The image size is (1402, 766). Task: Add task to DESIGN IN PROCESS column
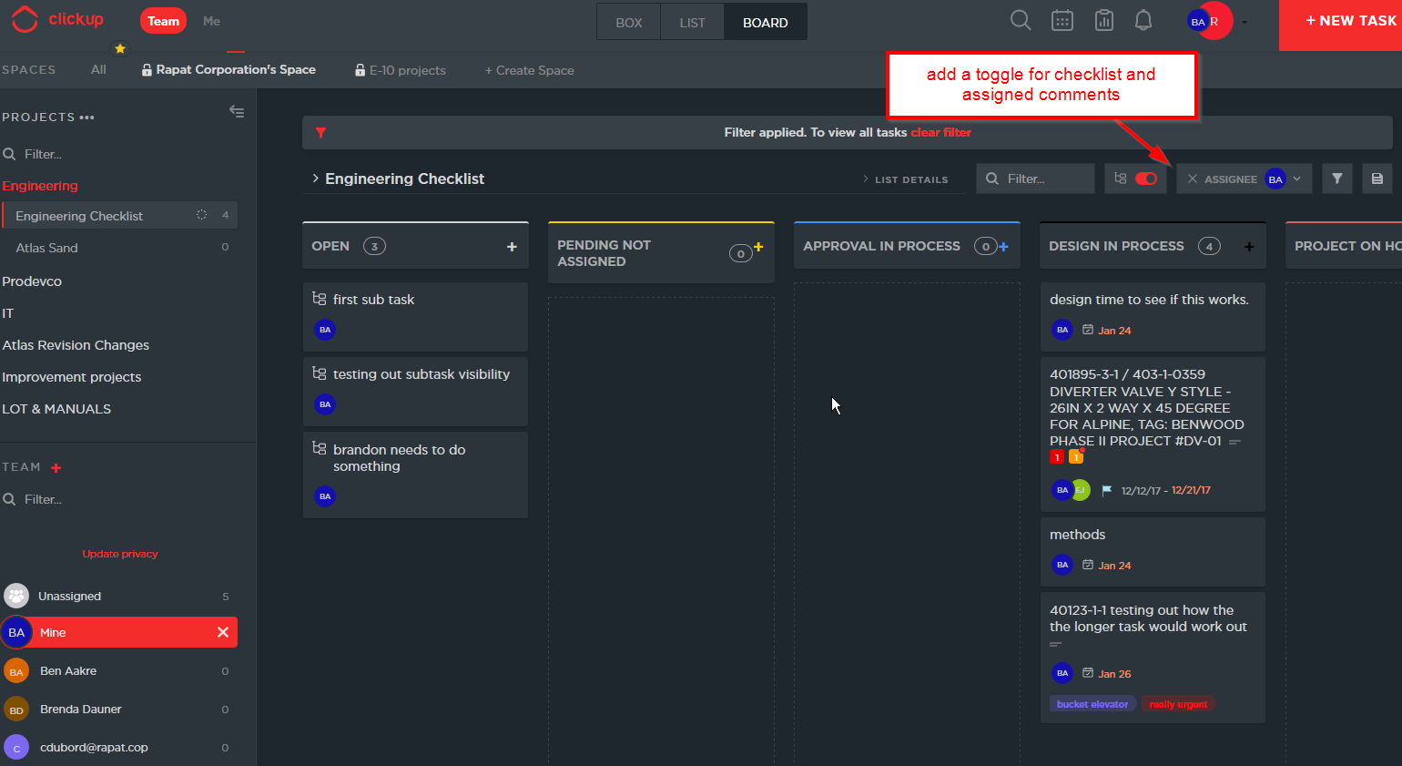[1249, 247]
